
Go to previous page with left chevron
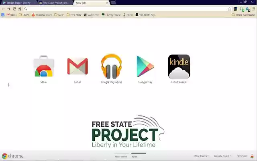[8, 85]
